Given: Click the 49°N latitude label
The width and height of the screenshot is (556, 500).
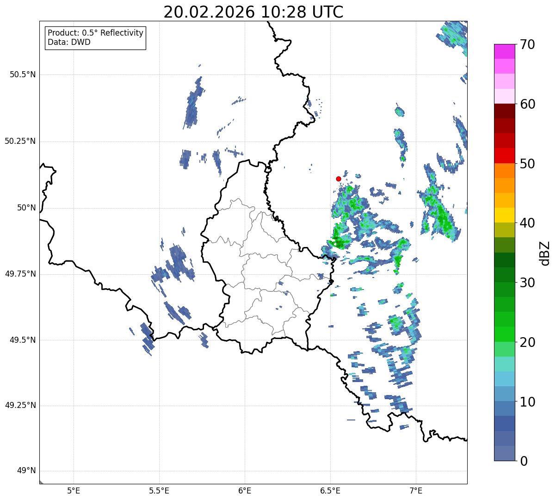Looking at the screenshot, I should point(26,471).
